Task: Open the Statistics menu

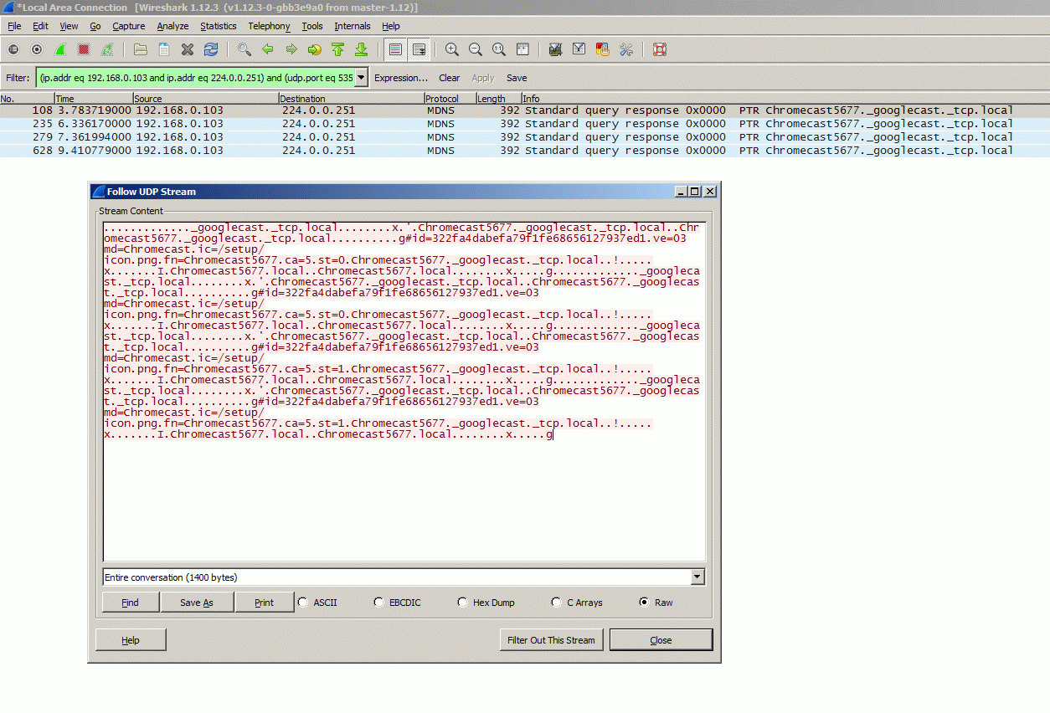Action: click(x=218, y=26)
